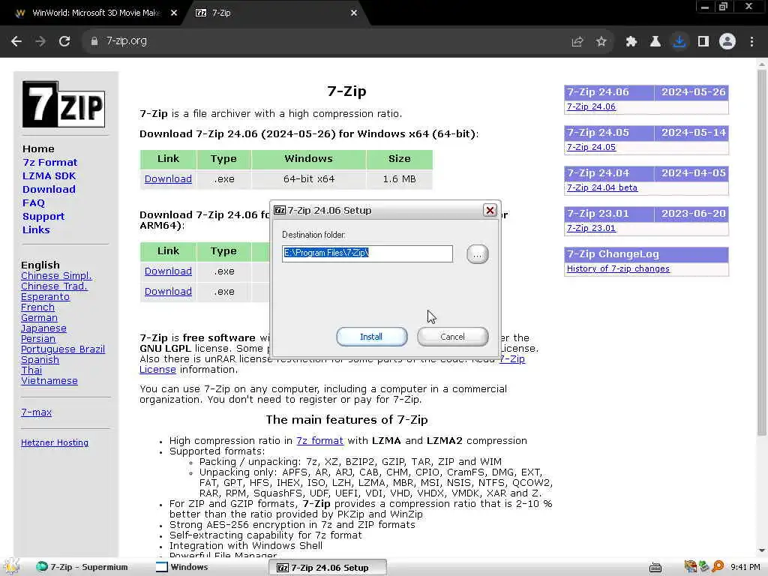
Task: Open 7-Zip 24.05 news link
Action: [x=591, y=148]
